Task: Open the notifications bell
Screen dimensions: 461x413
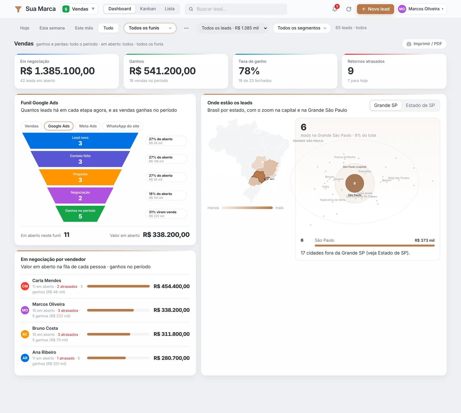Action: pos(335,9)
